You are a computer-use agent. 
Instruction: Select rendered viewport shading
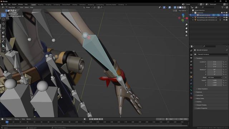pos(185,7)
